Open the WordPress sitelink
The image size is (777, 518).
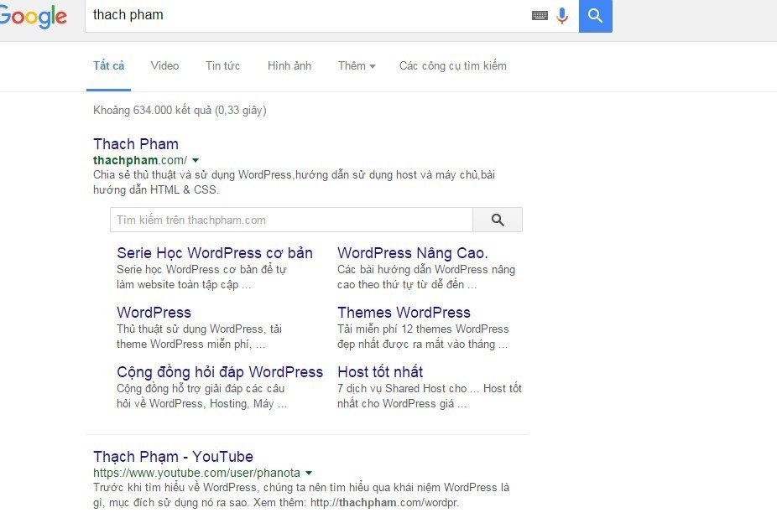pyautogui.click(x=154, y=313)
